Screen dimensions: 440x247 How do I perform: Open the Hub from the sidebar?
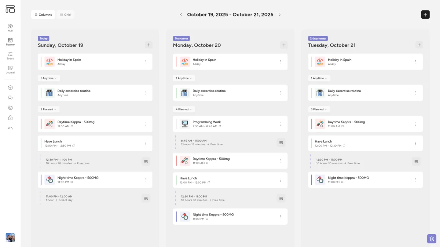click(10, 27)
